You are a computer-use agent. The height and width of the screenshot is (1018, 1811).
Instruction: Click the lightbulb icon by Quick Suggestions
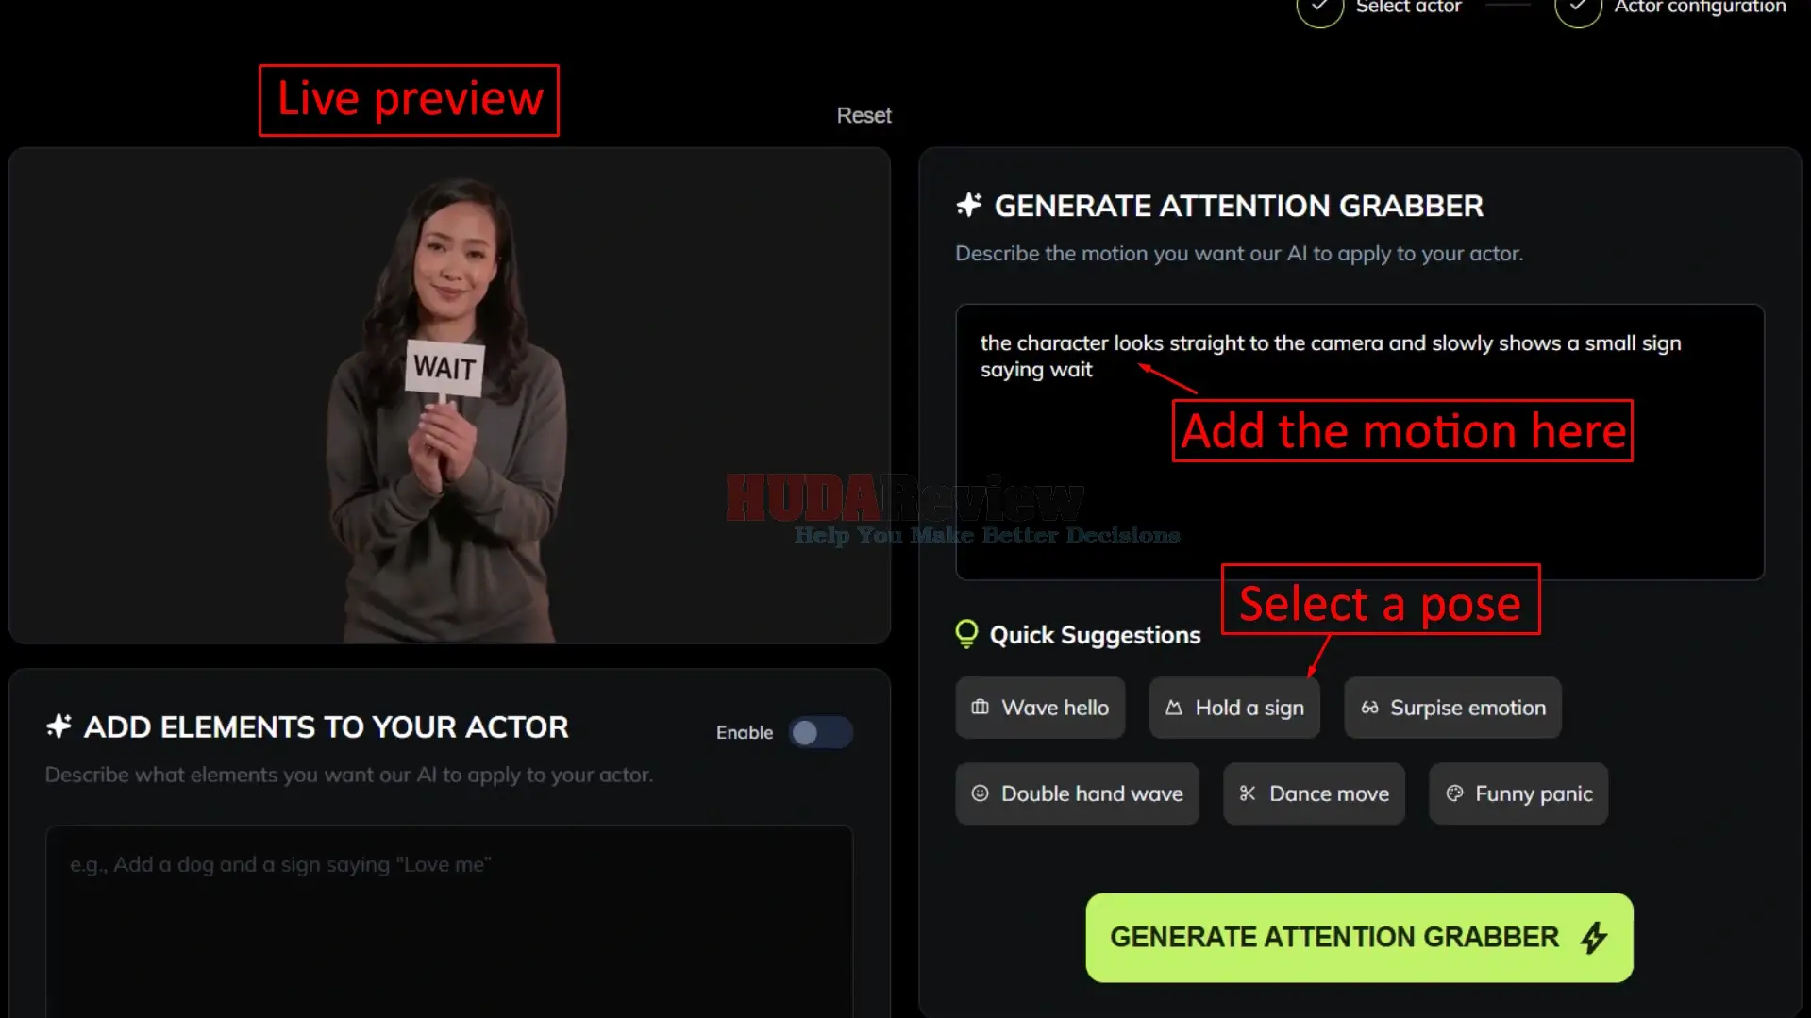[966, 633]
